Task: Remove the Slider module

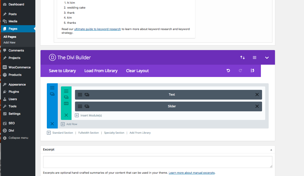Action: 257,106
